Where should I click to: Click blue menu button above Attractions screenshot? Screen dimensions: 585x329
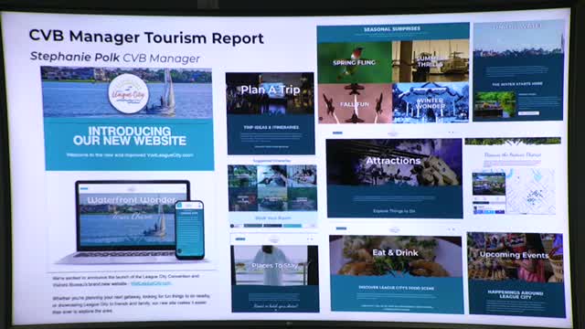(x=337, y=133)
